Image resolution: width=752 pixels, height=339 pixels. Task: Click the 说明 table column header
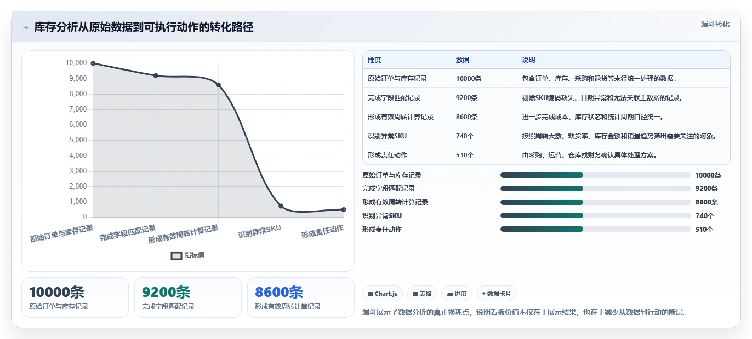click(528, 60)
